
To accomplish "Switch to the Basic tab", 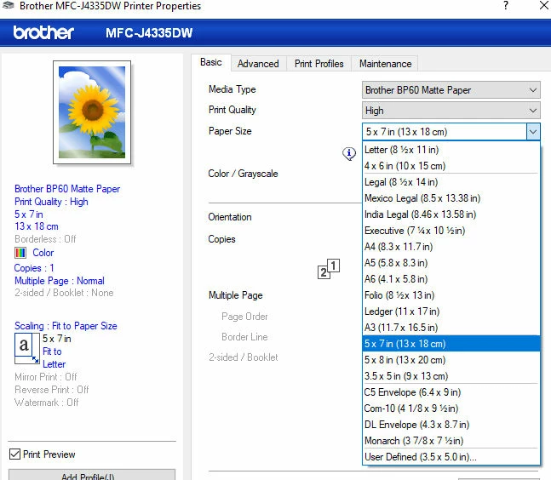I will tap(211, 62).
